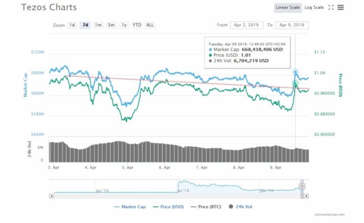Click the highlighted Market Cap data point

click(x=295, y=72)
